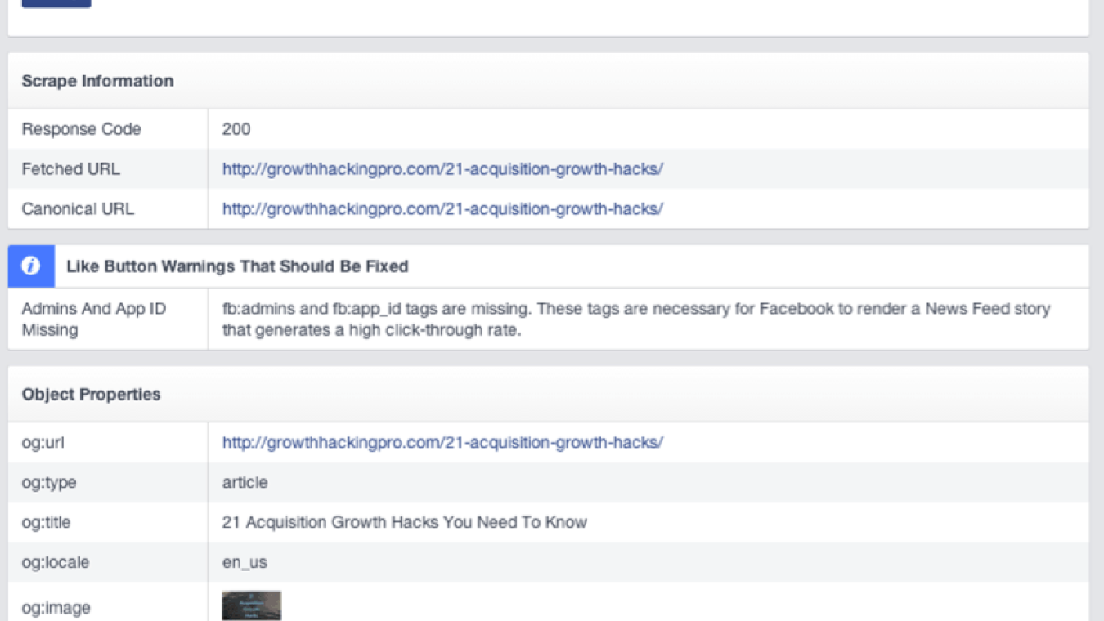The height and width of the screenshot is (621, 1104).
Task: Select the Admins And App ID Missing label
Action: tap(94, 319)
